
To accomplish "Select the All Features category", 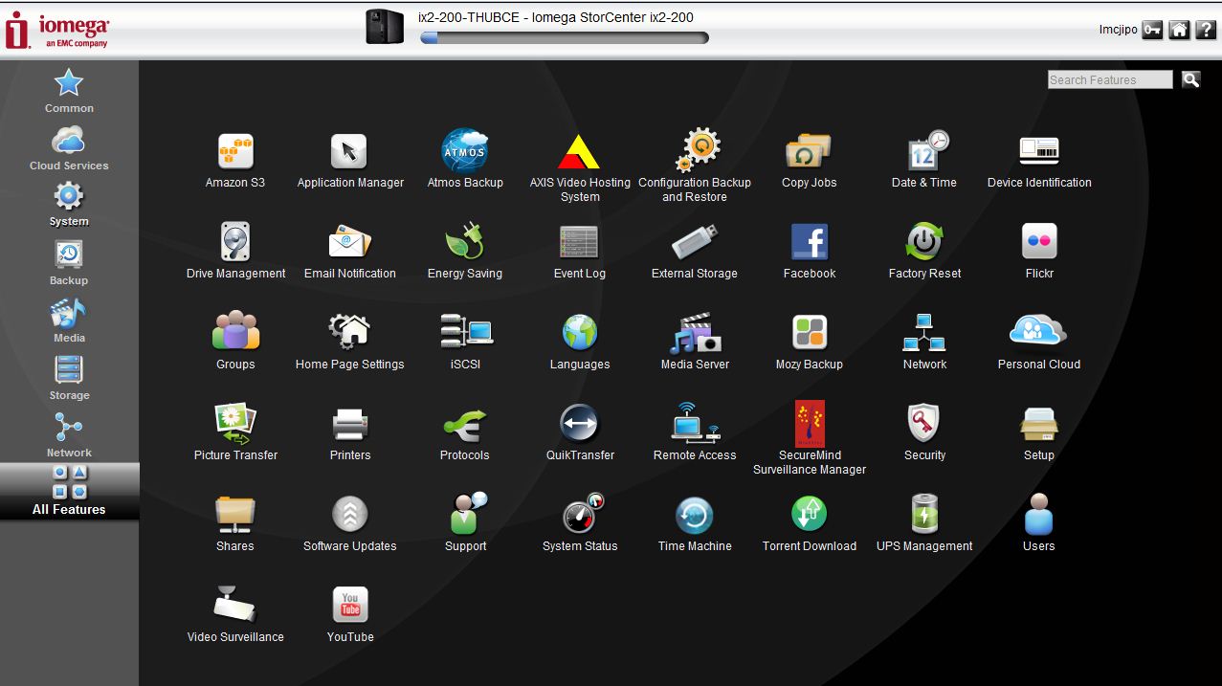I will point(69,491).
